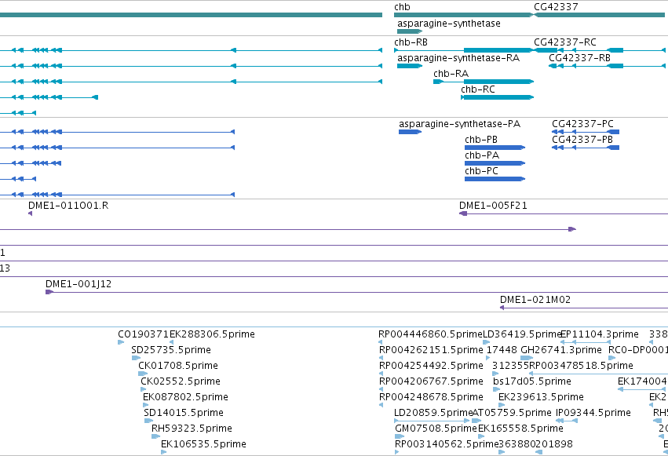668x456 pixels.
Task: Select the IP09344.5prime EST feature
Action: 567,421
